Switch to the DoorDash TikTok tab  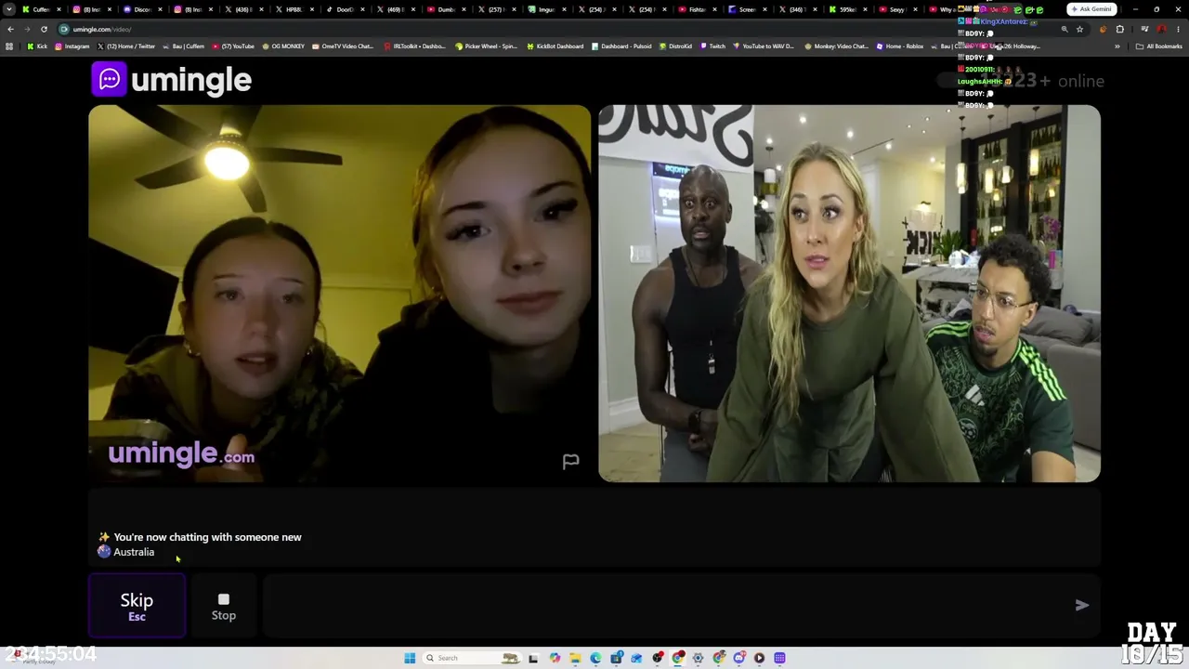tap(344, 9)
